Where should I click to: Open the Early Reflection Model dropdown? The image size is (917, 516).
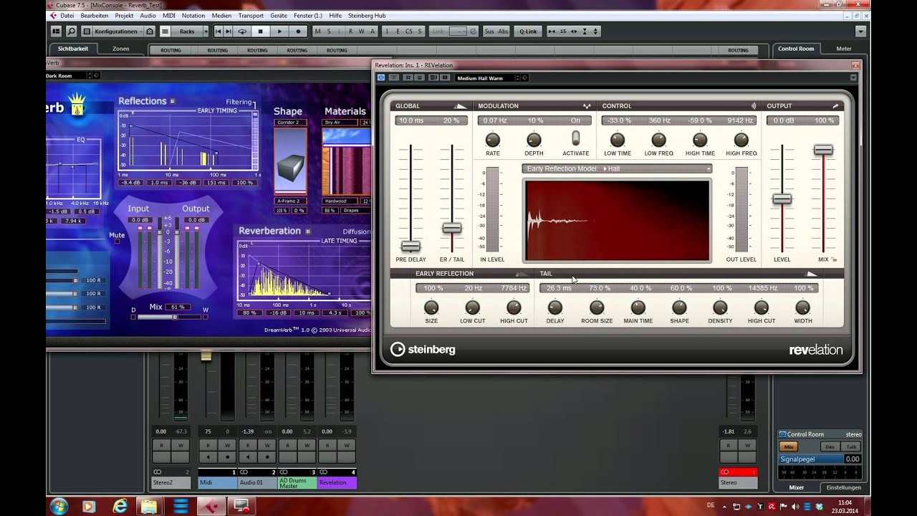click(x=617, y=168)
